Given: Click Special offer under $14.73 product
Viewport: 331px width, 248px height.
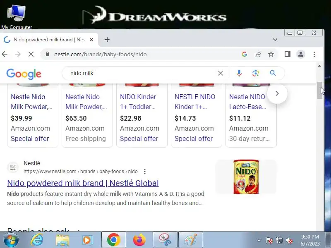Looking at the screenshot, I should pyautogui.click(x=194, y=138).
